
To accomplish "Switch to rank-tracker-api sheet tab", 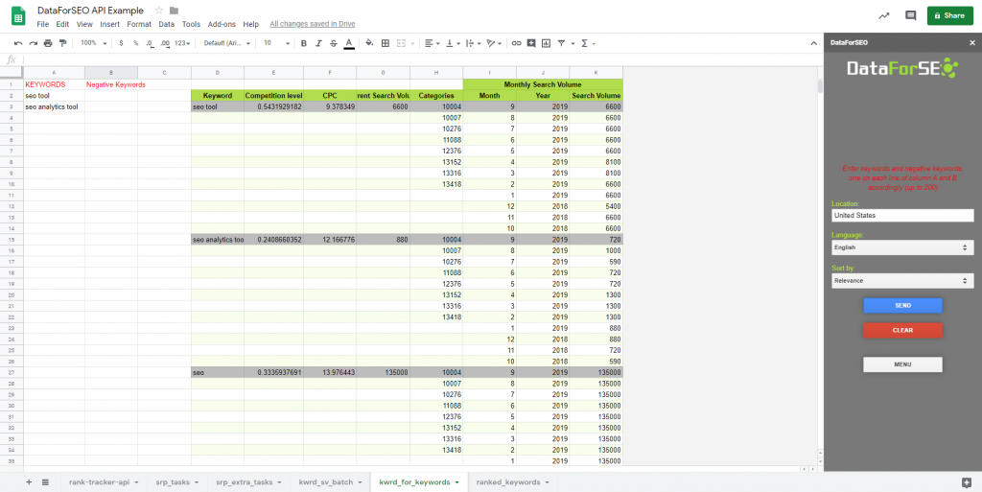I will [103, 482].
